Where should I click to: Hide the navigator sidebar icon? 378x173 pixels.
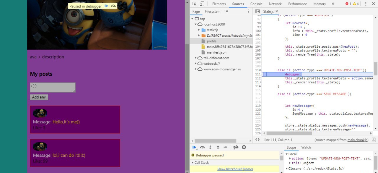[258, 12]
